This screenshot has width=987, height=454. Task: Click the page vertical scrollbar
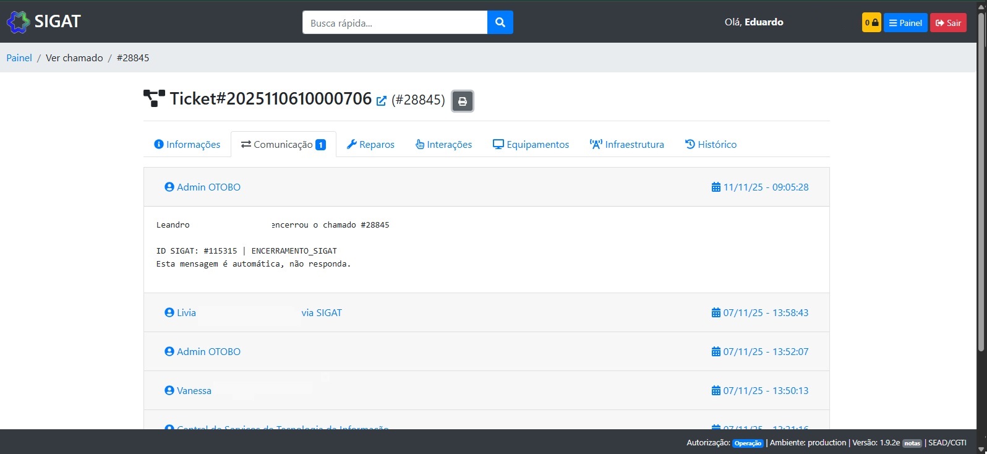click(x=981, y=186)
